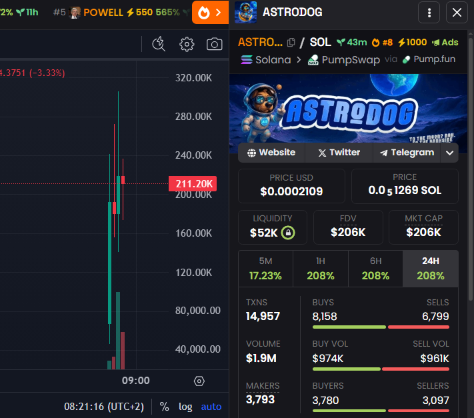Viewport: 474px width, 418px height.
Task: Select the 5M timeframe tab
Action: click(x=266, y=269)
